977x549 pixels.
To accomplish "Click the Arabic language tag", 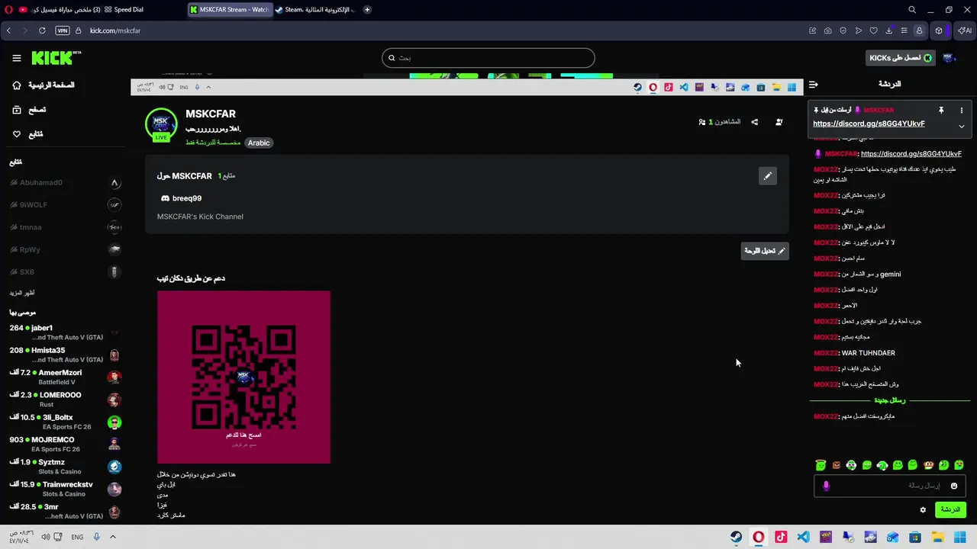I will 259,143.
